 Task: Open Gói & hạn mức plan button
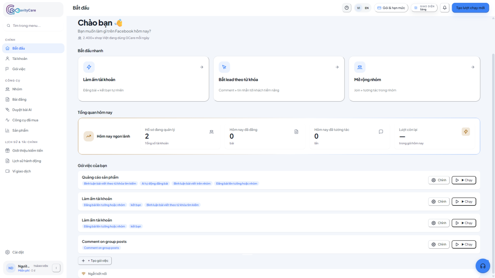click(x=391, y=8)
